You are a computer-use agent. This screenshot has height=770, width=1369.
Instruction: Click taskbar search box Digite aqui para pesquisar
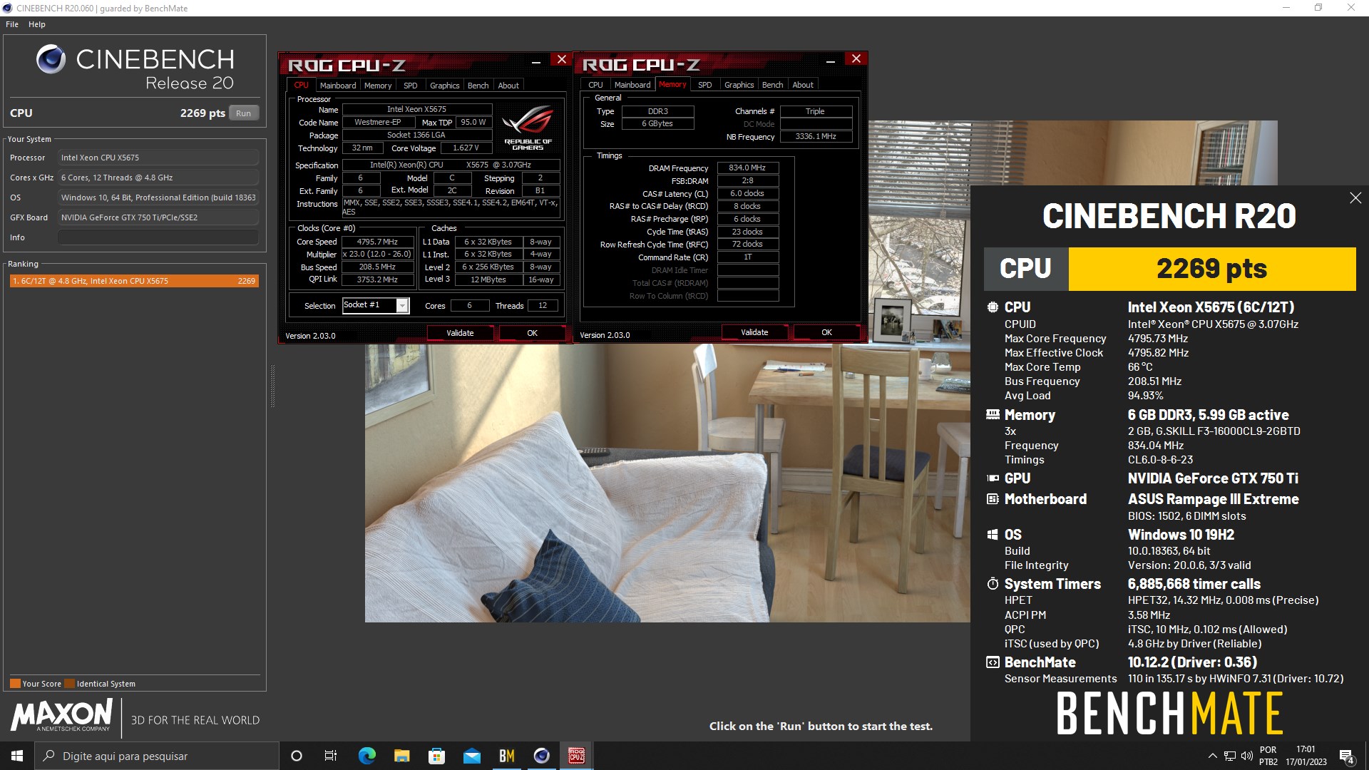[x=157, y=756]
